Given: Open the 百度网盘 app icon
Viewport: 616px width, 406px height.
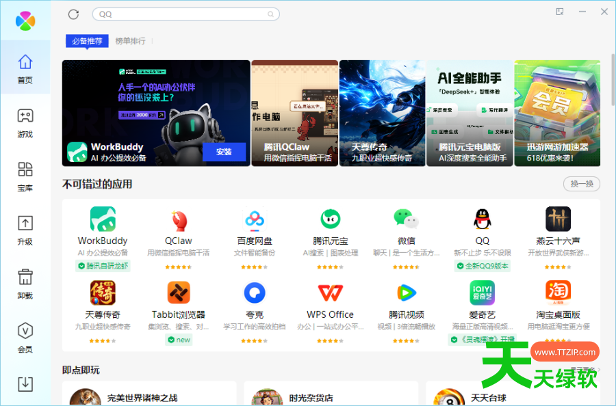Looking at the screenshot, I should tap(255, 219).
